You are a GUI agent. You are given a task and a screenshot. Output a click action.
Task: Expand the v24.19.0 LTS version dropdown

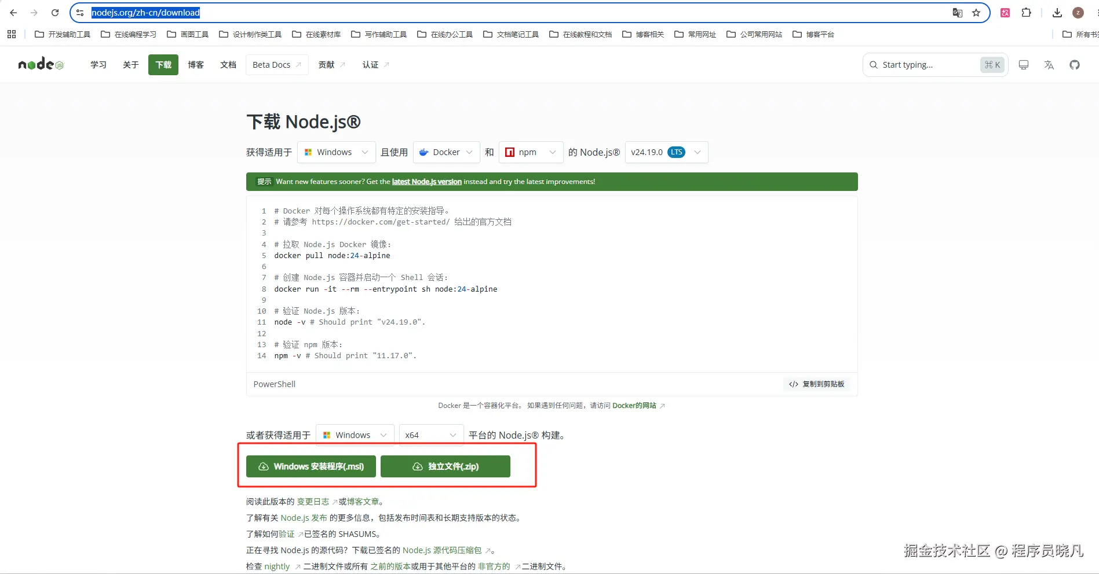666,152
